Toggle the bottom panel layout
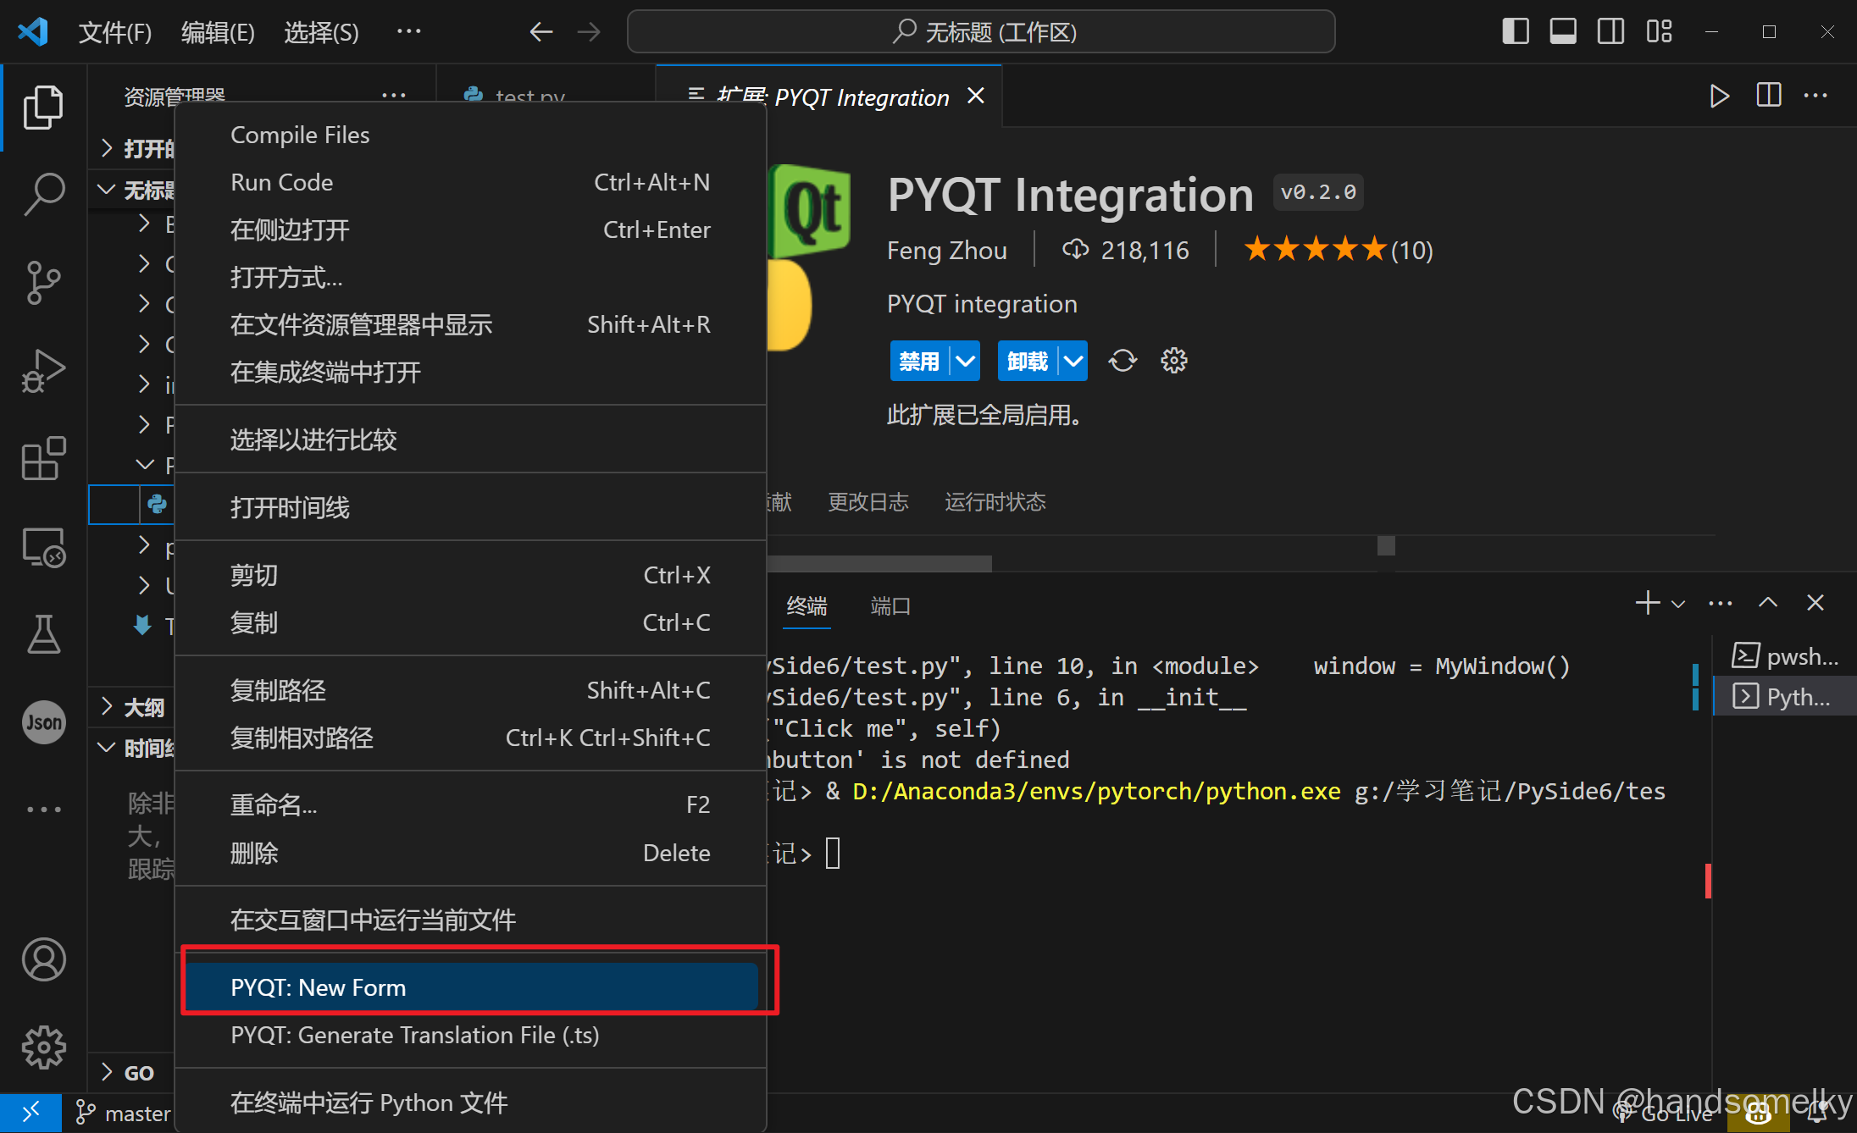 [1562, 32]
